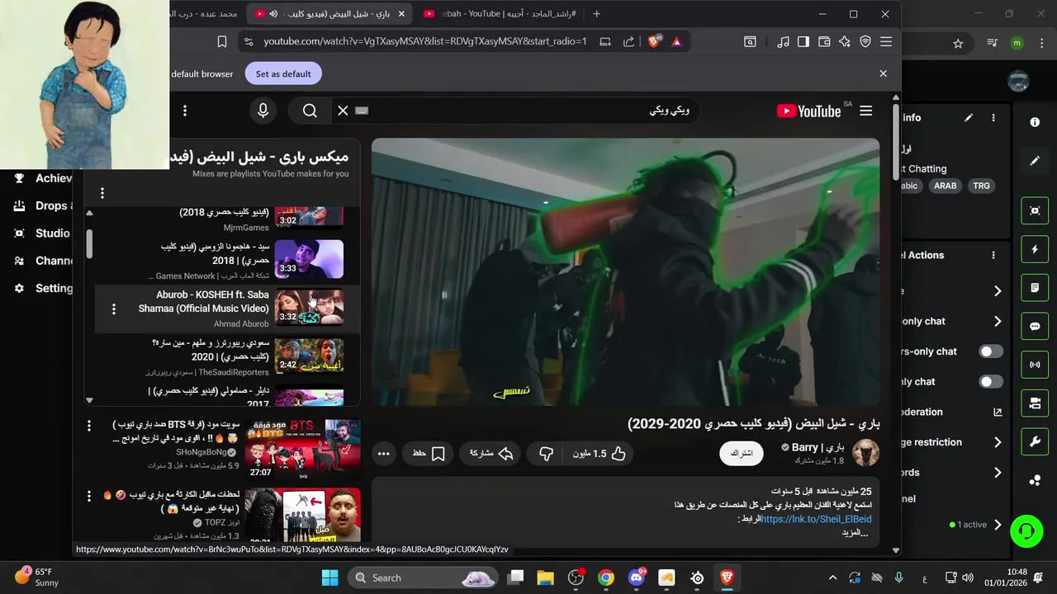Screen dimensions: 1057x594
Task: Click the green headset support button
Action: [1026, 530]
